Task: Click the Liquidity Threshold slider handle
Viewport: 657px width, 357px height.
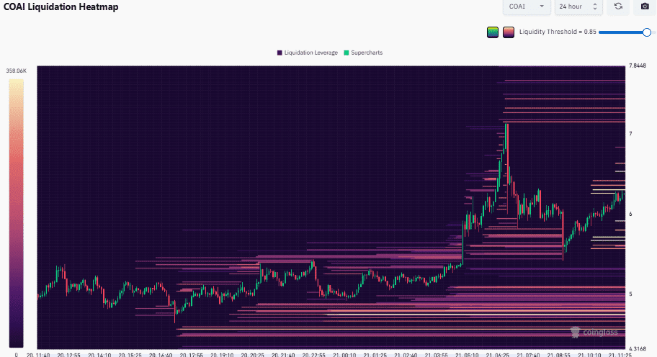Action: pyautogui.click(x=646, y=32)
